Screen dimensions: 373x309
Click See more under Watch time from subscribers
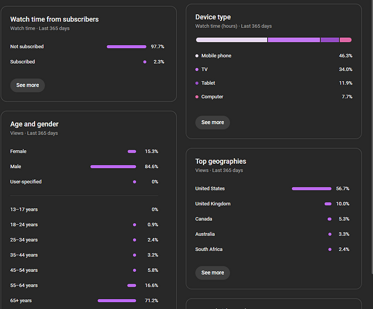[27, 85]
